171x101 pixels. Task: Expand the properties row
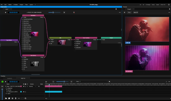(x=6, y=88)
